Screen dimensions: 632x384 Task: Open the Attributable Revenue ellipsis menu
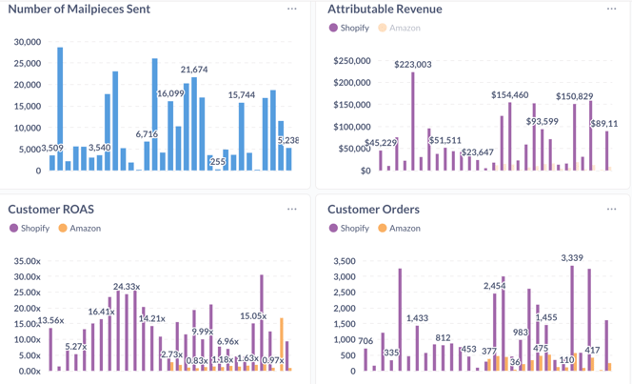point(611,9)
